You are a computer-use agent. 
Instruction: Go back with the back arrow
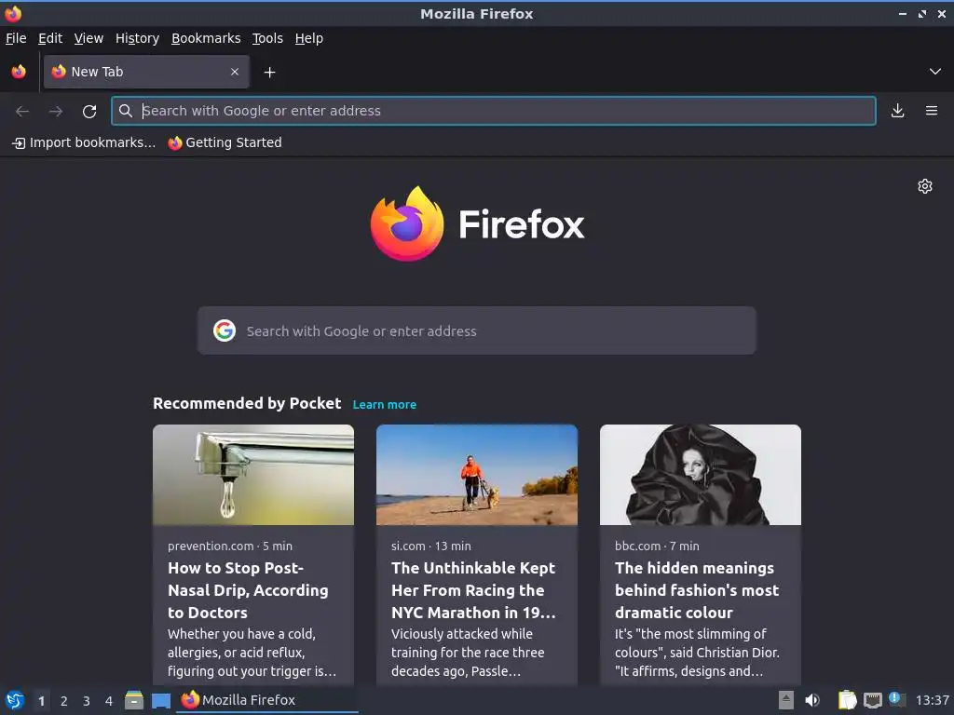point(22,111)
